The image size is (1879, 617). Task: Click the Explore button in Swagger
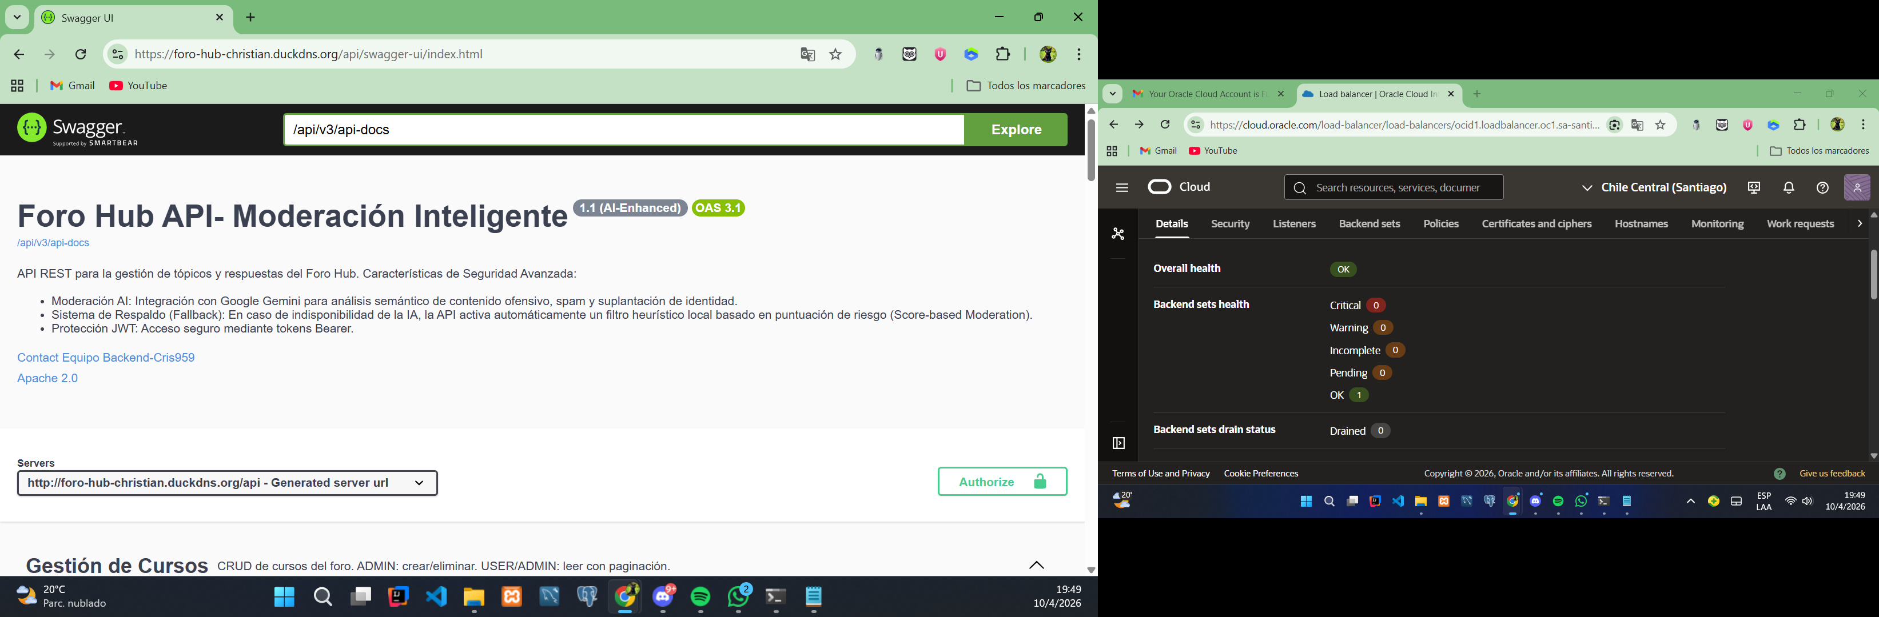[1016, 130]
